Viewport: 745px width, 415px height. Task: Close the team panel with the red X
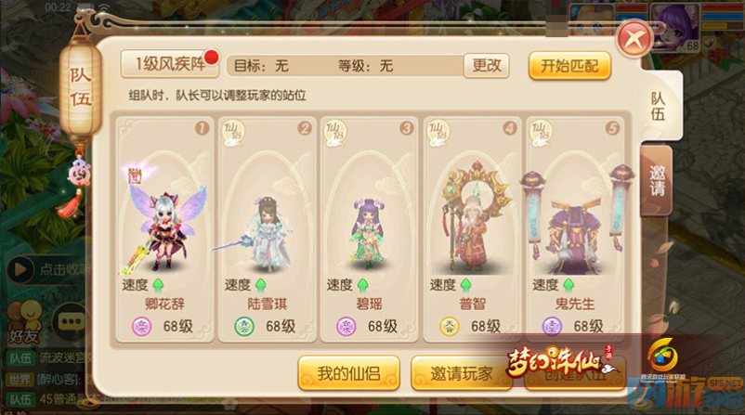635,39
